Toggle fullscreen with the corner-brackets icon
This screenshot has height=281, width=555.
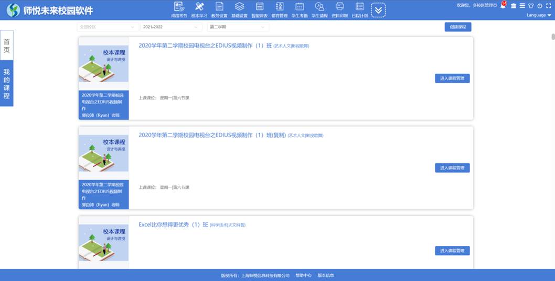coord(549,6)
